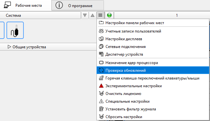Click the processor chip icon

pyautogui.click(x=101, y=62)
